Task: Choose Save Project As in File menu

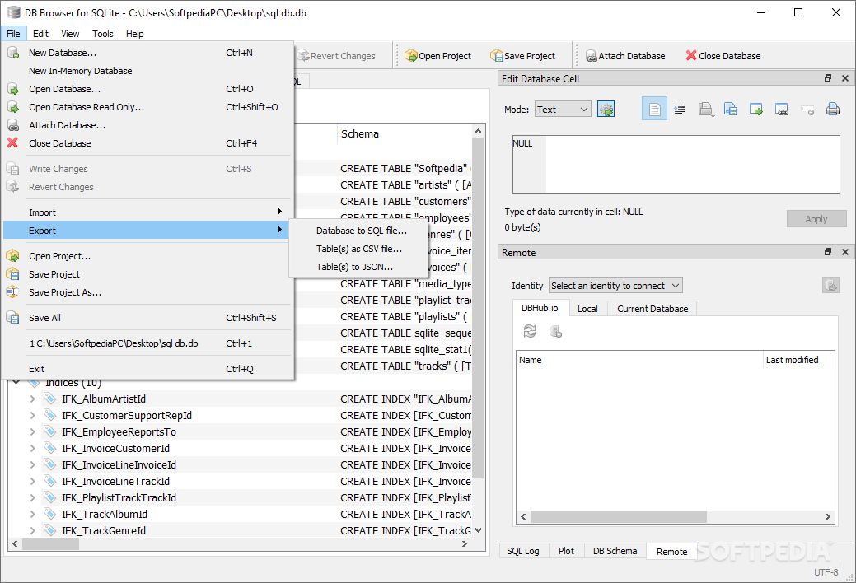Action: point(147,292)
